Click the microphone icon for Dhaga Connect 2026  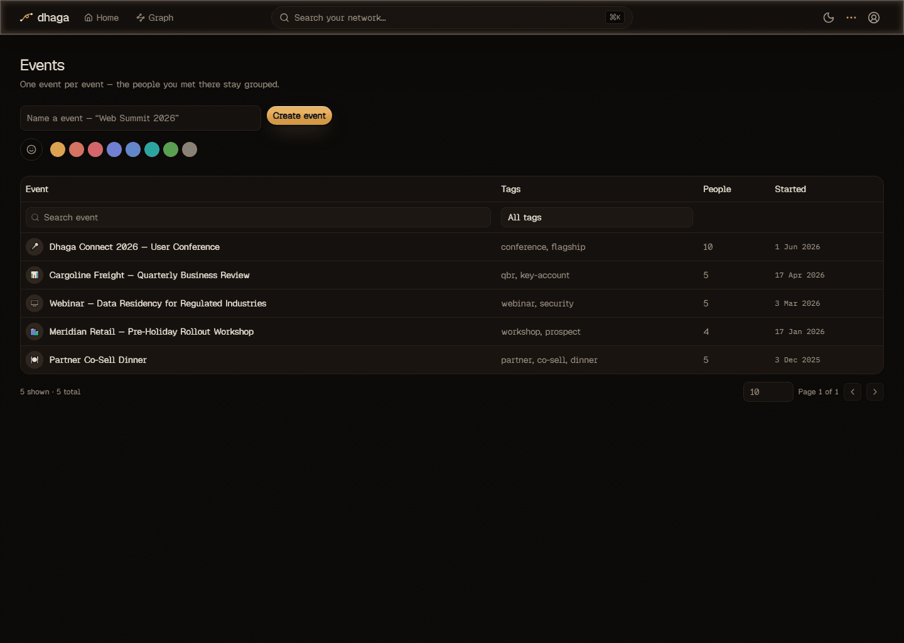pyautogui.click(x=35, y=247)
